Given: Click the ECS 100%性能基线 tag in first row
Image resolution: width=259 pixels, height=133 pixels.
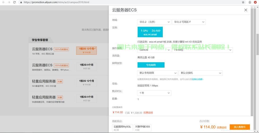Looking at the screenshot, I should click(61, 49).
